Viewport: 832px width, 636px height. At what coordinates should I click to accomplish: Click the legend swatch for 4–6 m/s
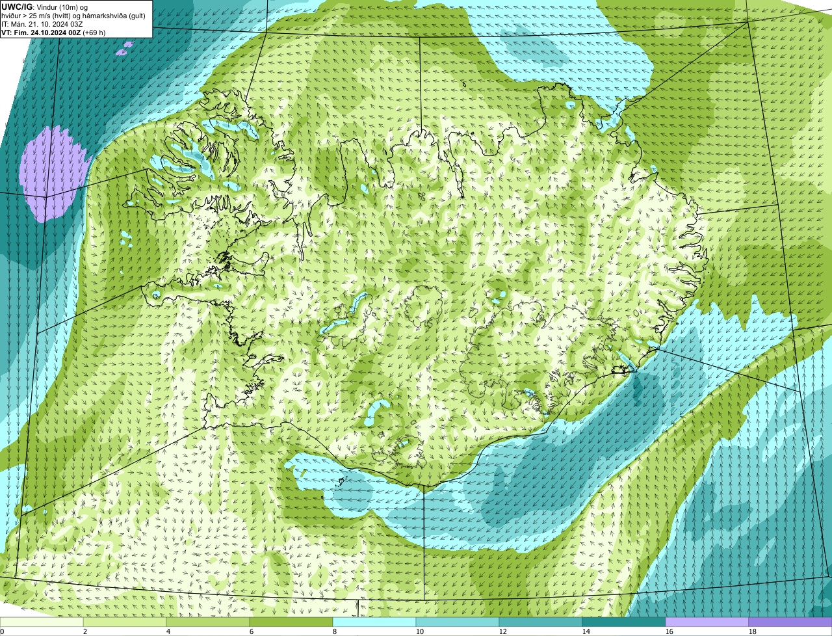(x=208, y=622)
